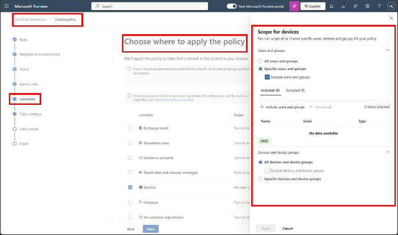Open the help question mark icon
The height and width of the screenshot is (235, 398).
pos(379,6)
